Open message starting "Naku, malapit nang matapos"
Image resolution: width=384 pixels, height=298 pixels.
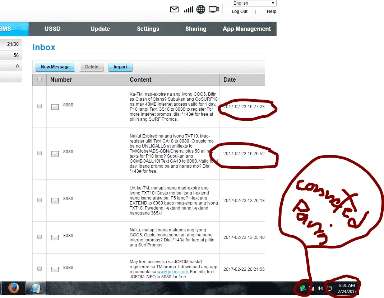click(172, 237)
